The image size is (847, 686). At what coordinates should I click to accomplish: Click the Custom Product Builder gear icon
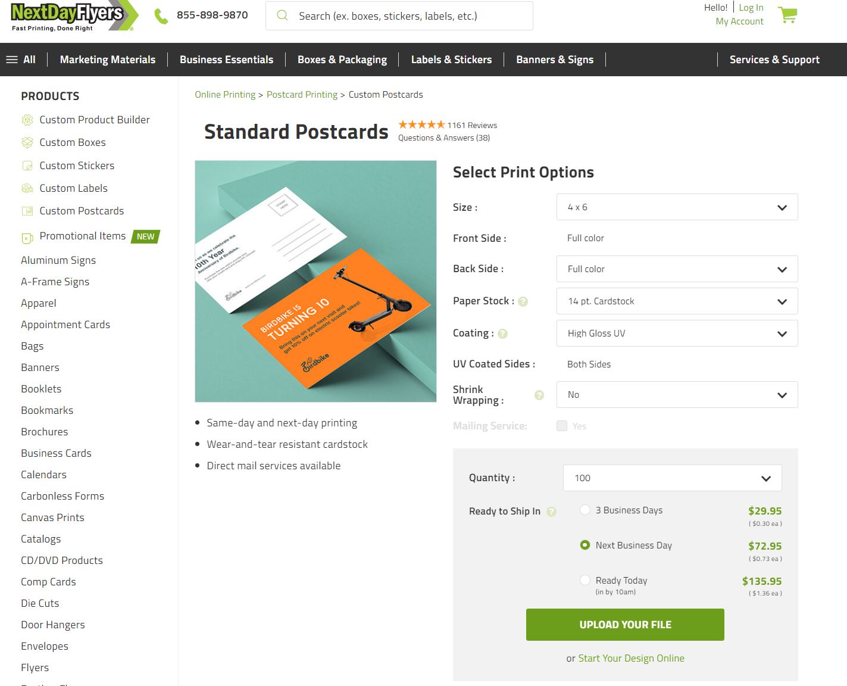pyautogui.click(x=27, y=120)
